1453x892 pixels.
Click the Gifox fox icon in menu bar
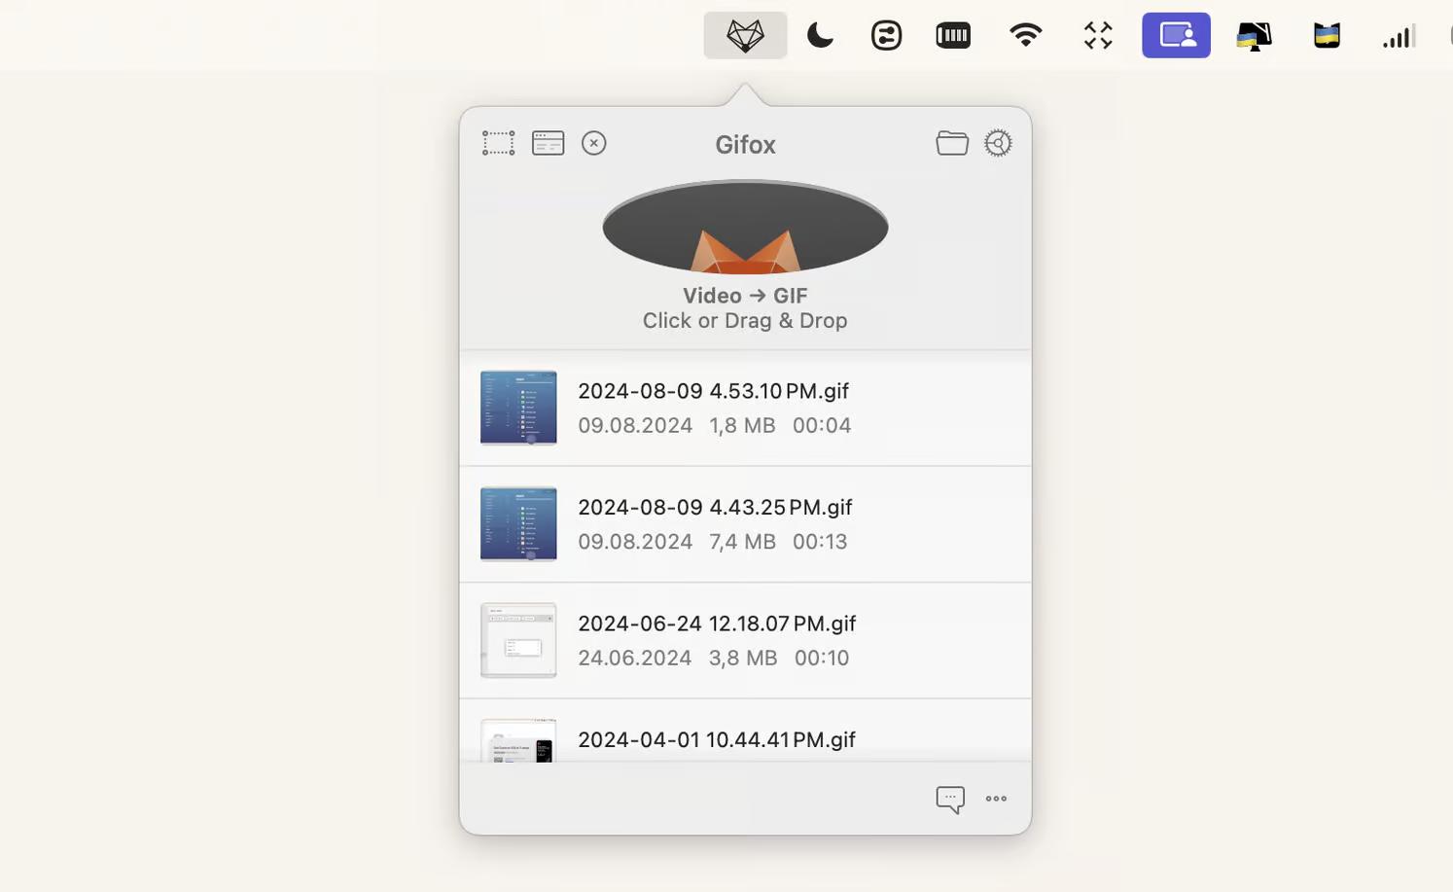point(745,36)
